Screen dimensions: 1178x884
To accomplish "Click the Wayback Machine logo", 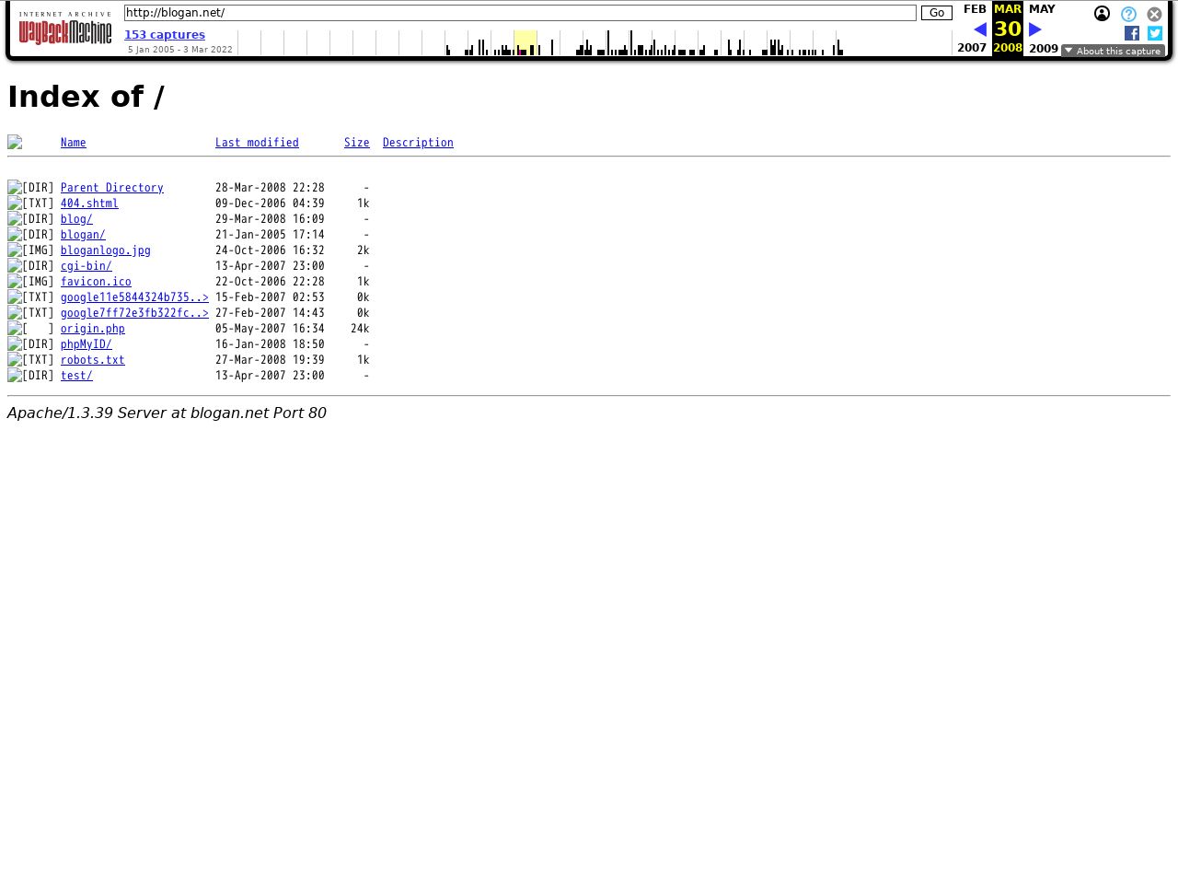I will click(65, 31).
